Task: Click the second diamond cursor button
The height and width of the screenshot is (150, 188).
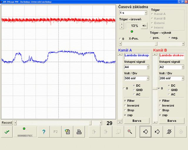Action: coord(157,132)
